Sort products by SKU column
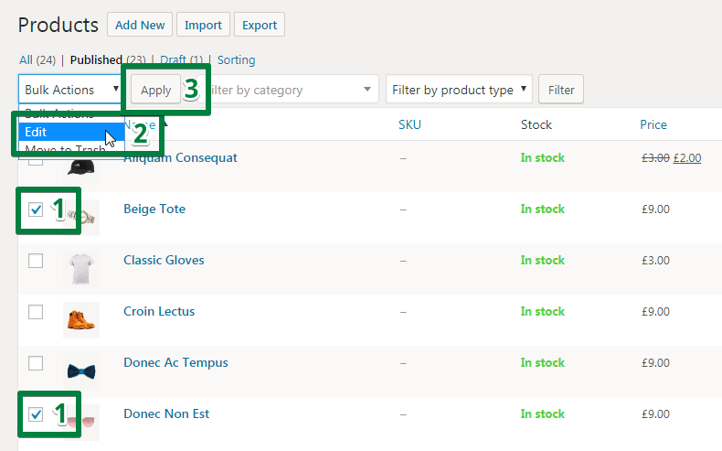This screenshot has width=722, height=451. pos(409,124)
